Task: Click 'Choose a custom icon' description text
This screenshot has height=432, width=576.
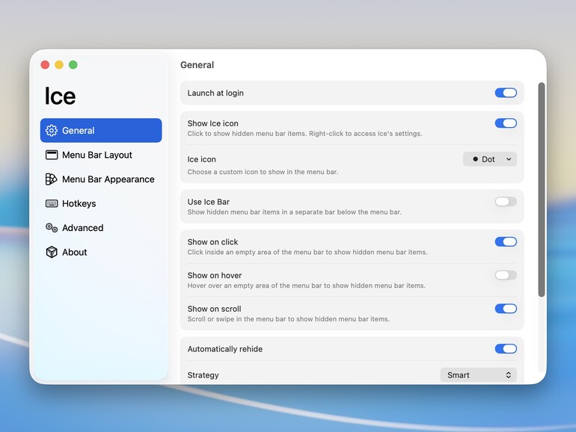Action: pyautogui.click(x=263, y=172)
